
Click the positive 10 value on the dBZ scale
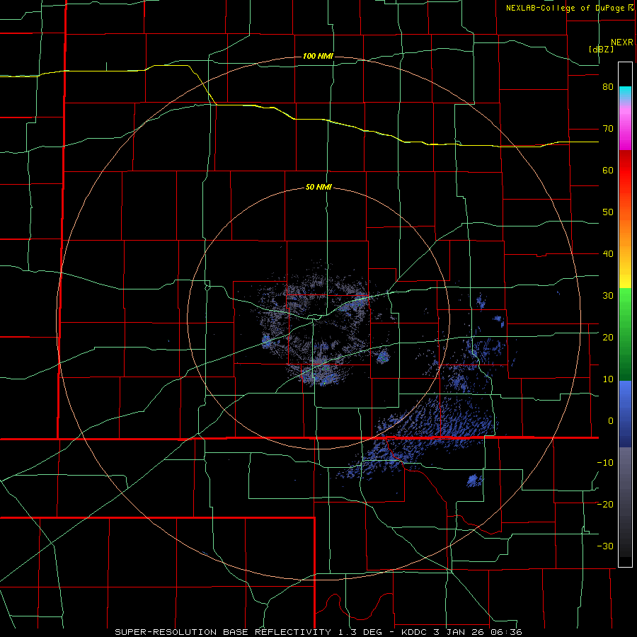coord(608,379)
